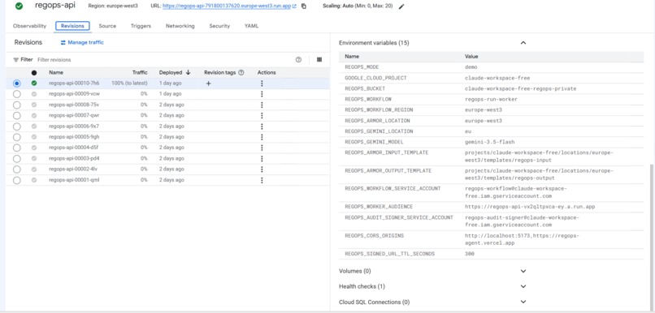Open the Security tab
Image resolution: width=655 pixels, height=313 pixels.
click(x=219, y=26)
